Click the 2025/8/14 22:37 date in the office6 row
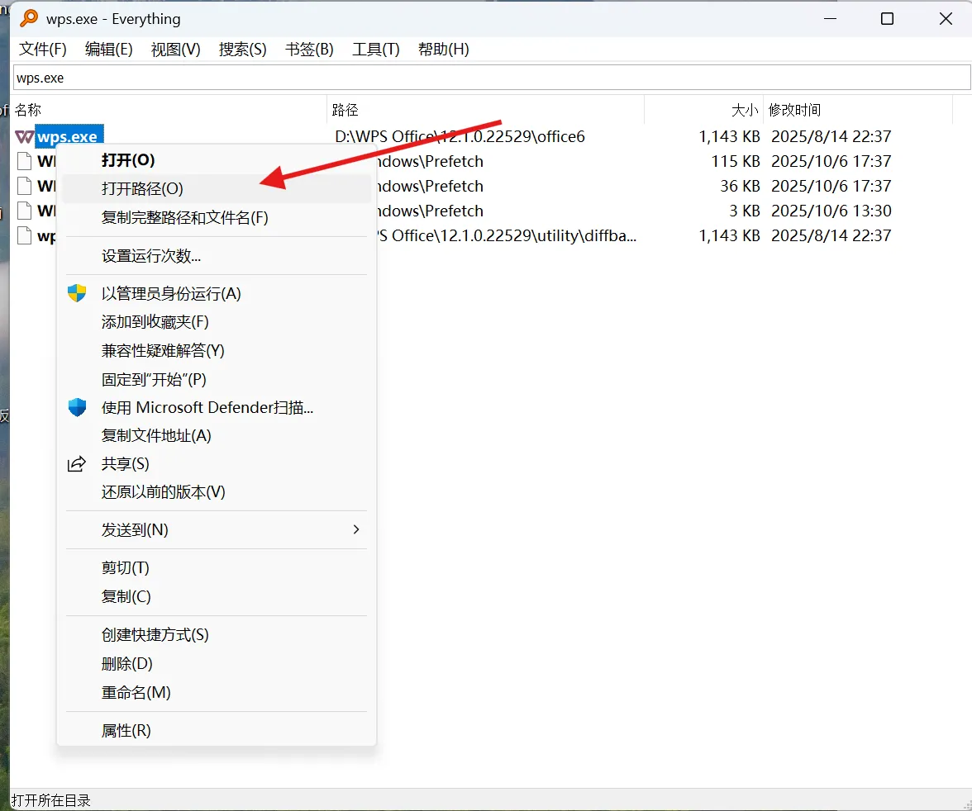Image resolution: width=972 pixels, height=811 pixels. click(x=831, y=136)
